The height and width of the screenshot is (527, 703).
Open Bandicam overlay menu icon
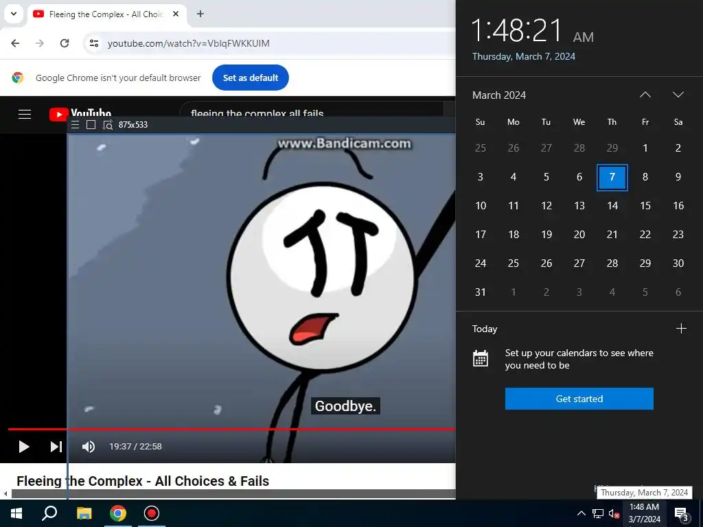tap(76, 125)
